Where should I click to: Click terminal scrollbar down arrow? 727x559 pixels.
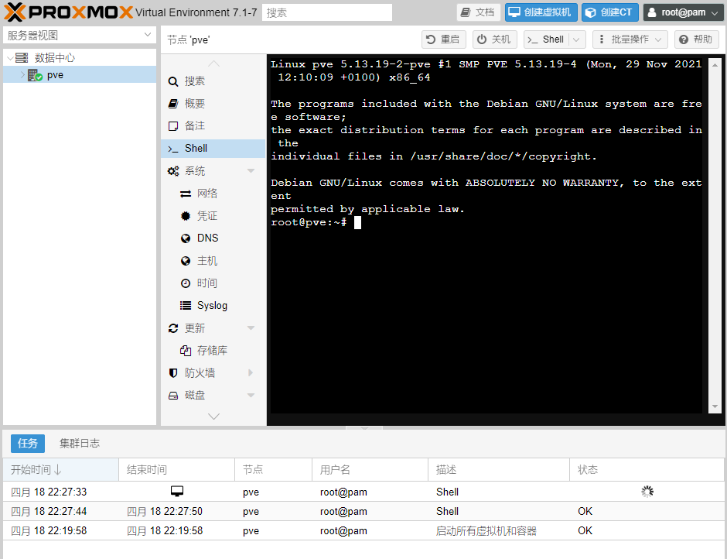point(715,406)
